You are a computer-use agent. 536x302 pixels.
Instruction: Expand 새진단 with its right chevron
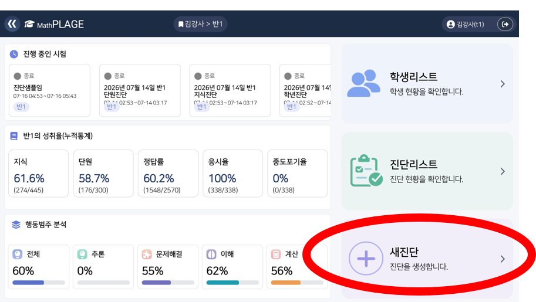tap(503, 259)
